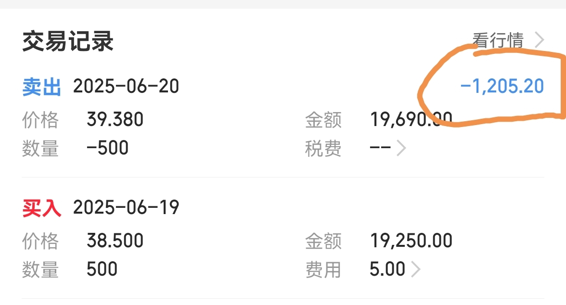Click the 交易记录 section heading
Viewport: 566px width, 305px height.
68,41
